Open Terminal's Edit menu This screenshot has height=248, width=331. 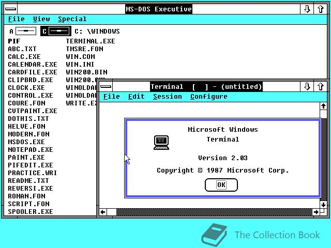(x=137, y=97)
